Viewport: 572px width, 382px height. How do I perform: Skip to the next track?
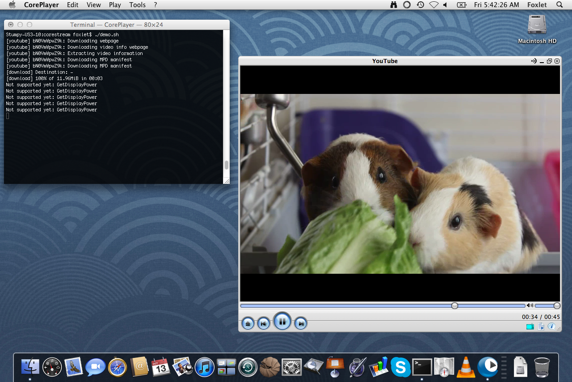point(301,323)
